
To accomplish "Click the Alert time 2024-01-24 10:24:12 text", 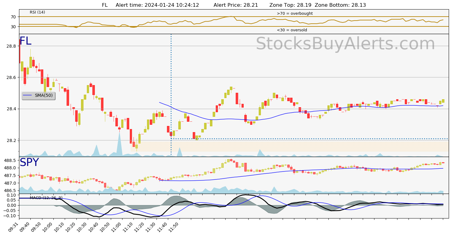I will (x=157, y=5).
